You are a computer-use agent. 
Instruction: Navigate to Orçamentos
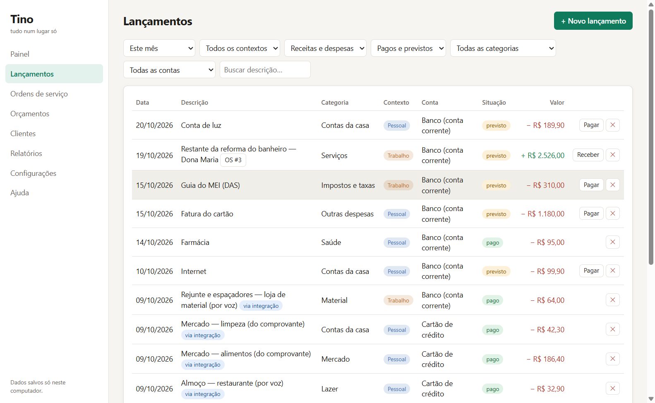(x=54, y=114)
